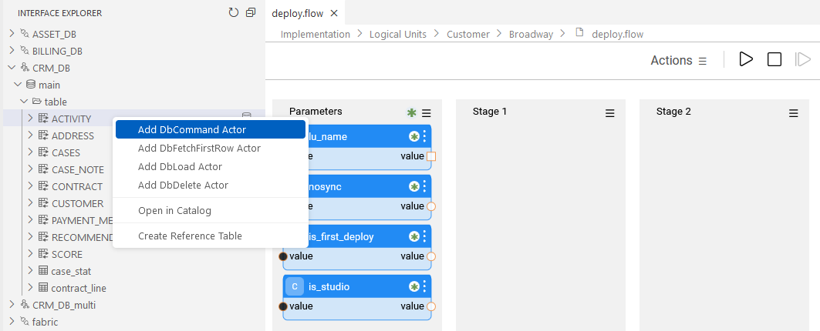Toggle asterisk badge on is_first_deploy actor
The height and width of the screenshot is (331, 820).
(414, 236)
